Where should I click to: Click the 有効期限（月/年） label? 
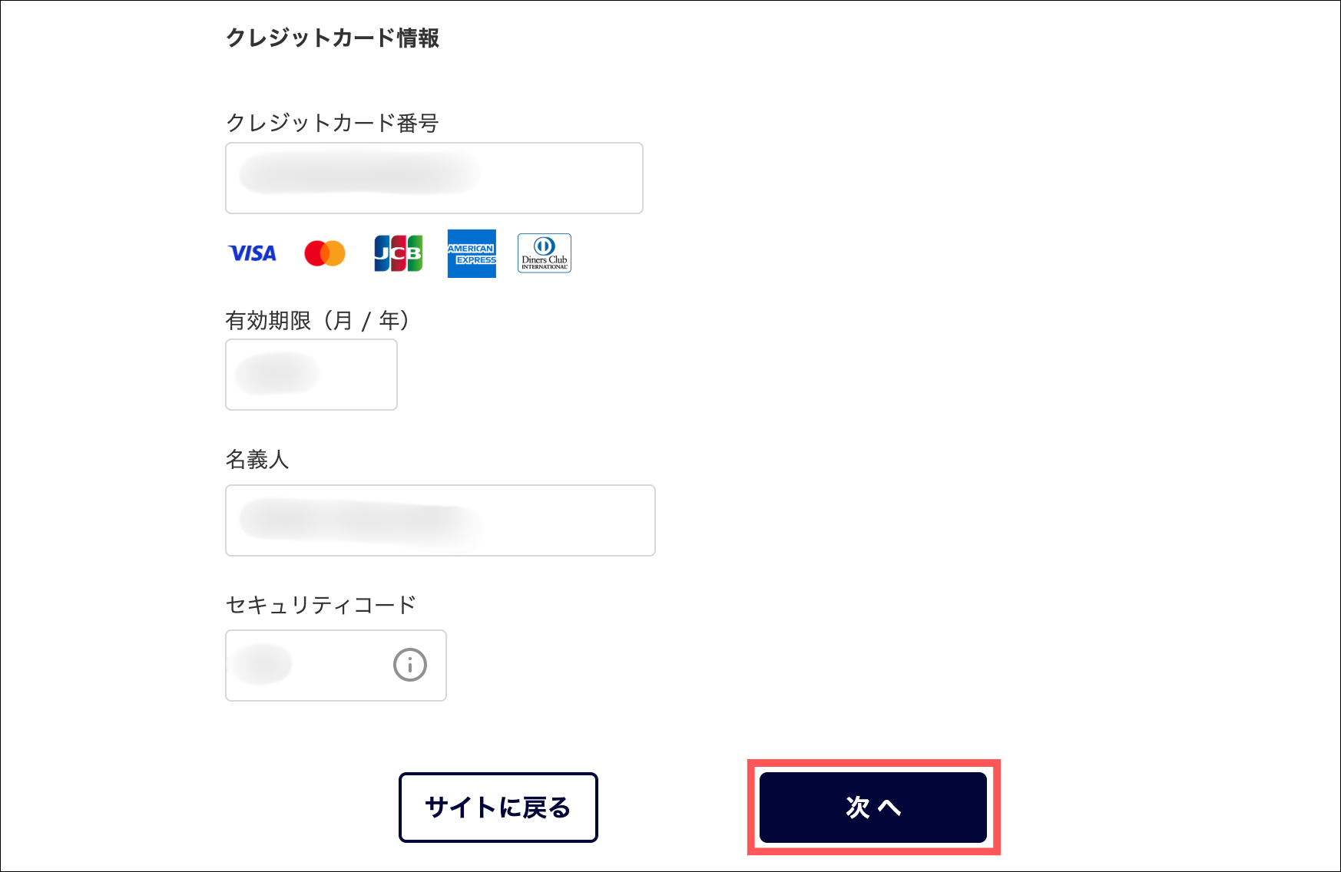point(318,320)
